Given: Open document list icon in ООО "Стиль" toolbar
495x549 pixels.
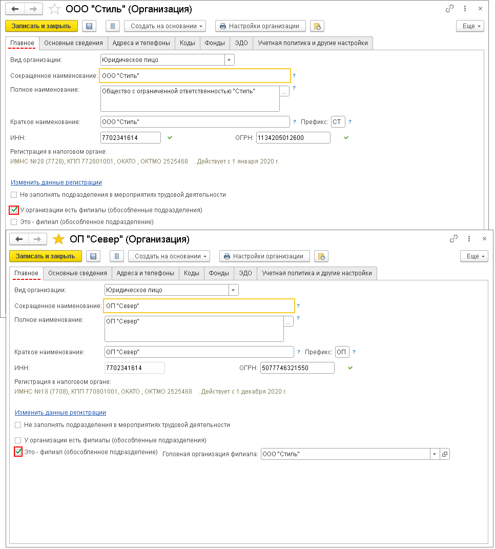Looking at the screenshot, I should pos(113,26).
